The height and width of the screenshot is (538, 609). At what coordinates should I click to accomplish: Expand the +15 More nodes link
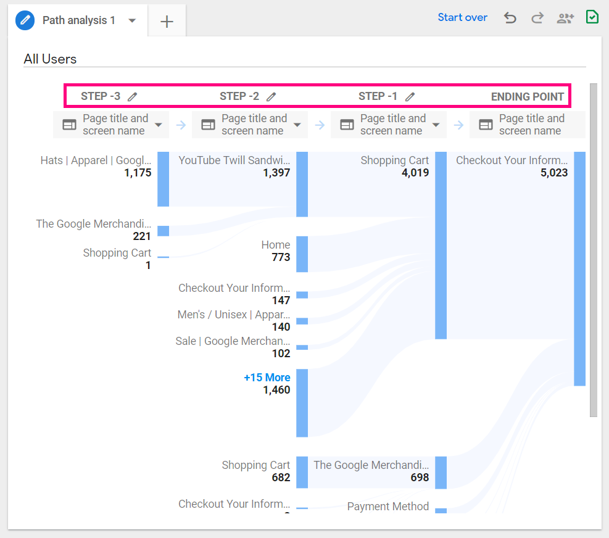[x=267, y=377]
